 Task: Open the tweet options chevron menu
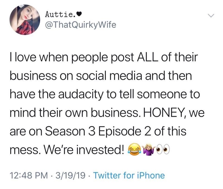(211, 17)
